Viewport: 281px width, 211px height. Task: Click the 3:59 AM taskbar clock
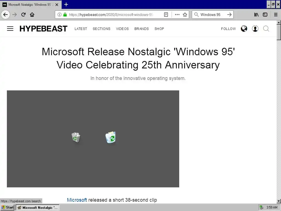(272, 207)
